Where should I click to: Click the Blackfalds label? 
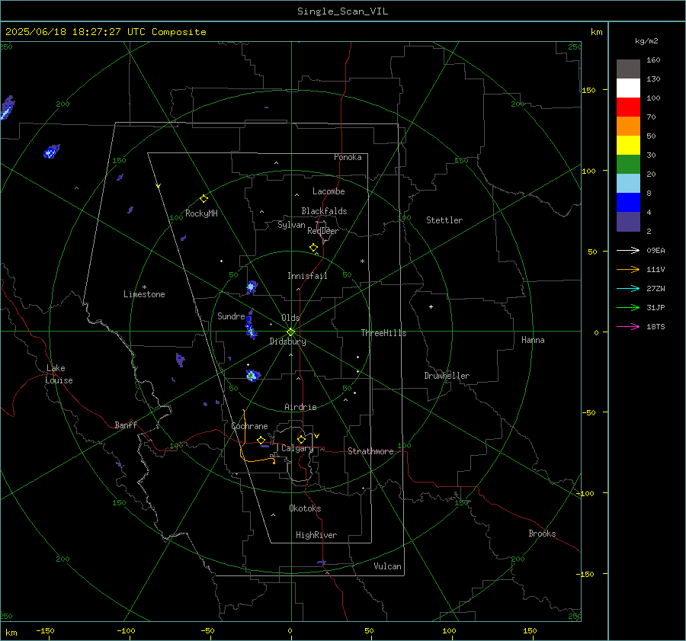click(x=324, y=211)
